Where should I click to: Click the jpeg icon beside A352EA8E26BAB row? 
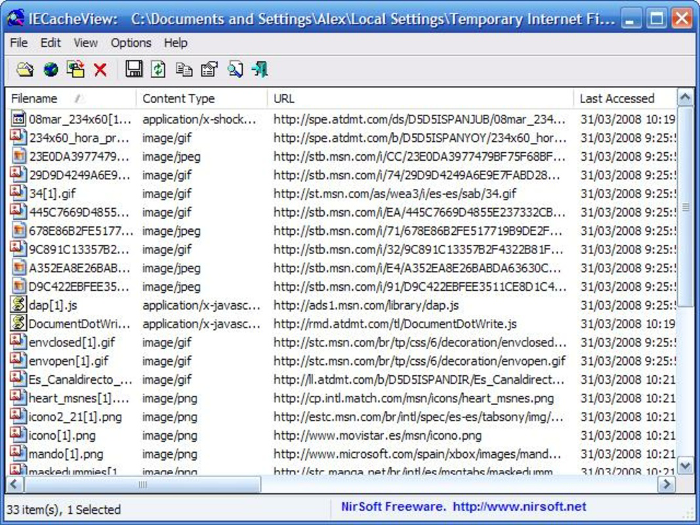[x=18, y=267]
